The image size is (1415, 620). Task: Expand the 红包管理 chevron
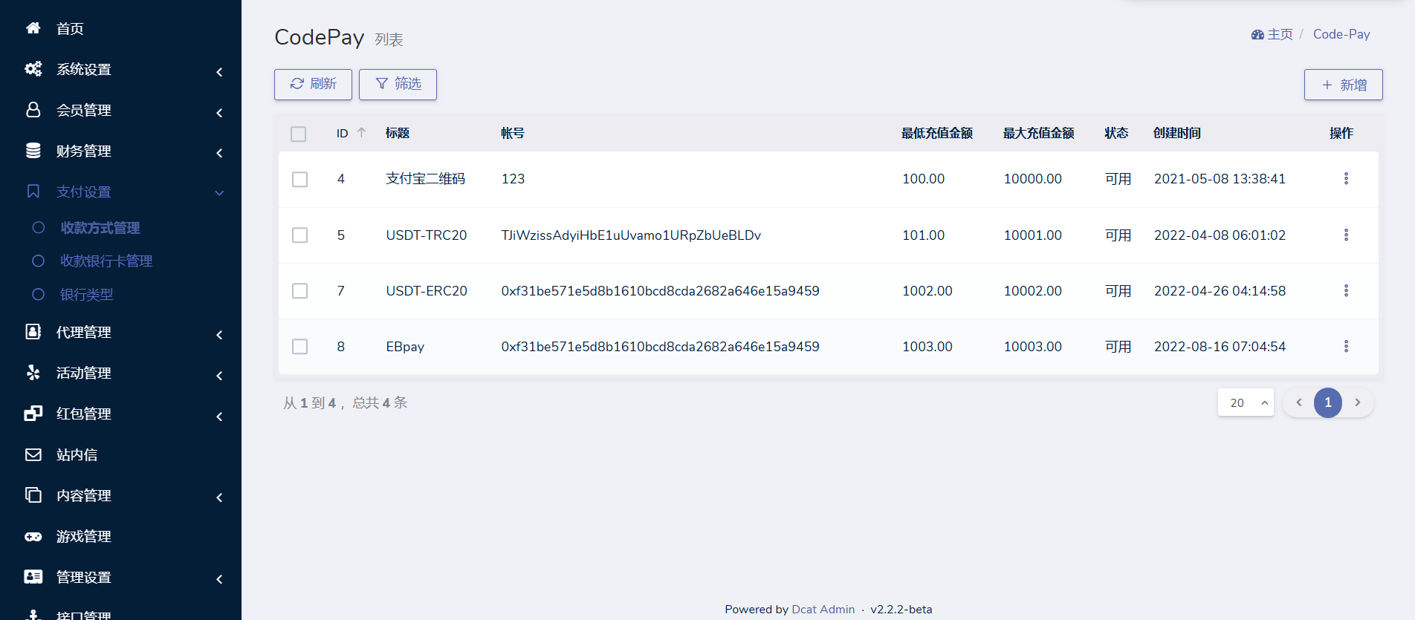point(219,417)
